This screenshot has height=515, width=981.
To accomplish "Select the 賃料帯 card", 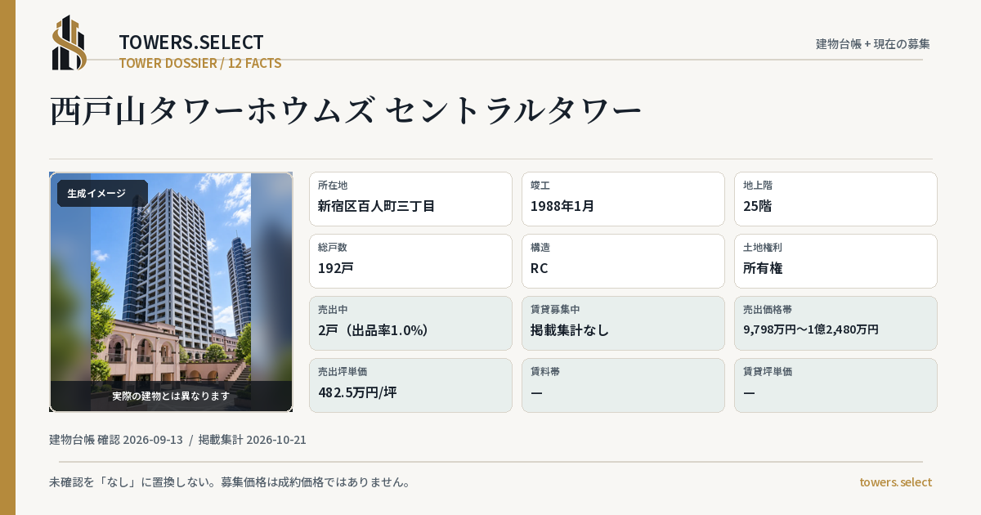I will (x=623, y=385).
